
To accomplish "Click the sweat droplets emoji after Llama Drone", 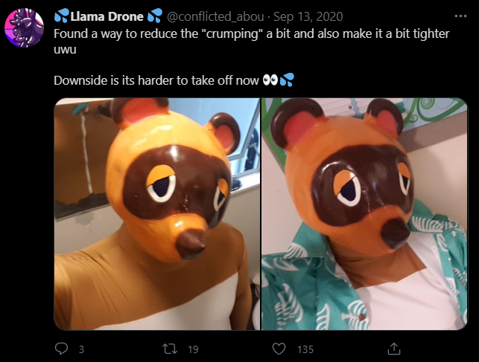I will 154,16.
